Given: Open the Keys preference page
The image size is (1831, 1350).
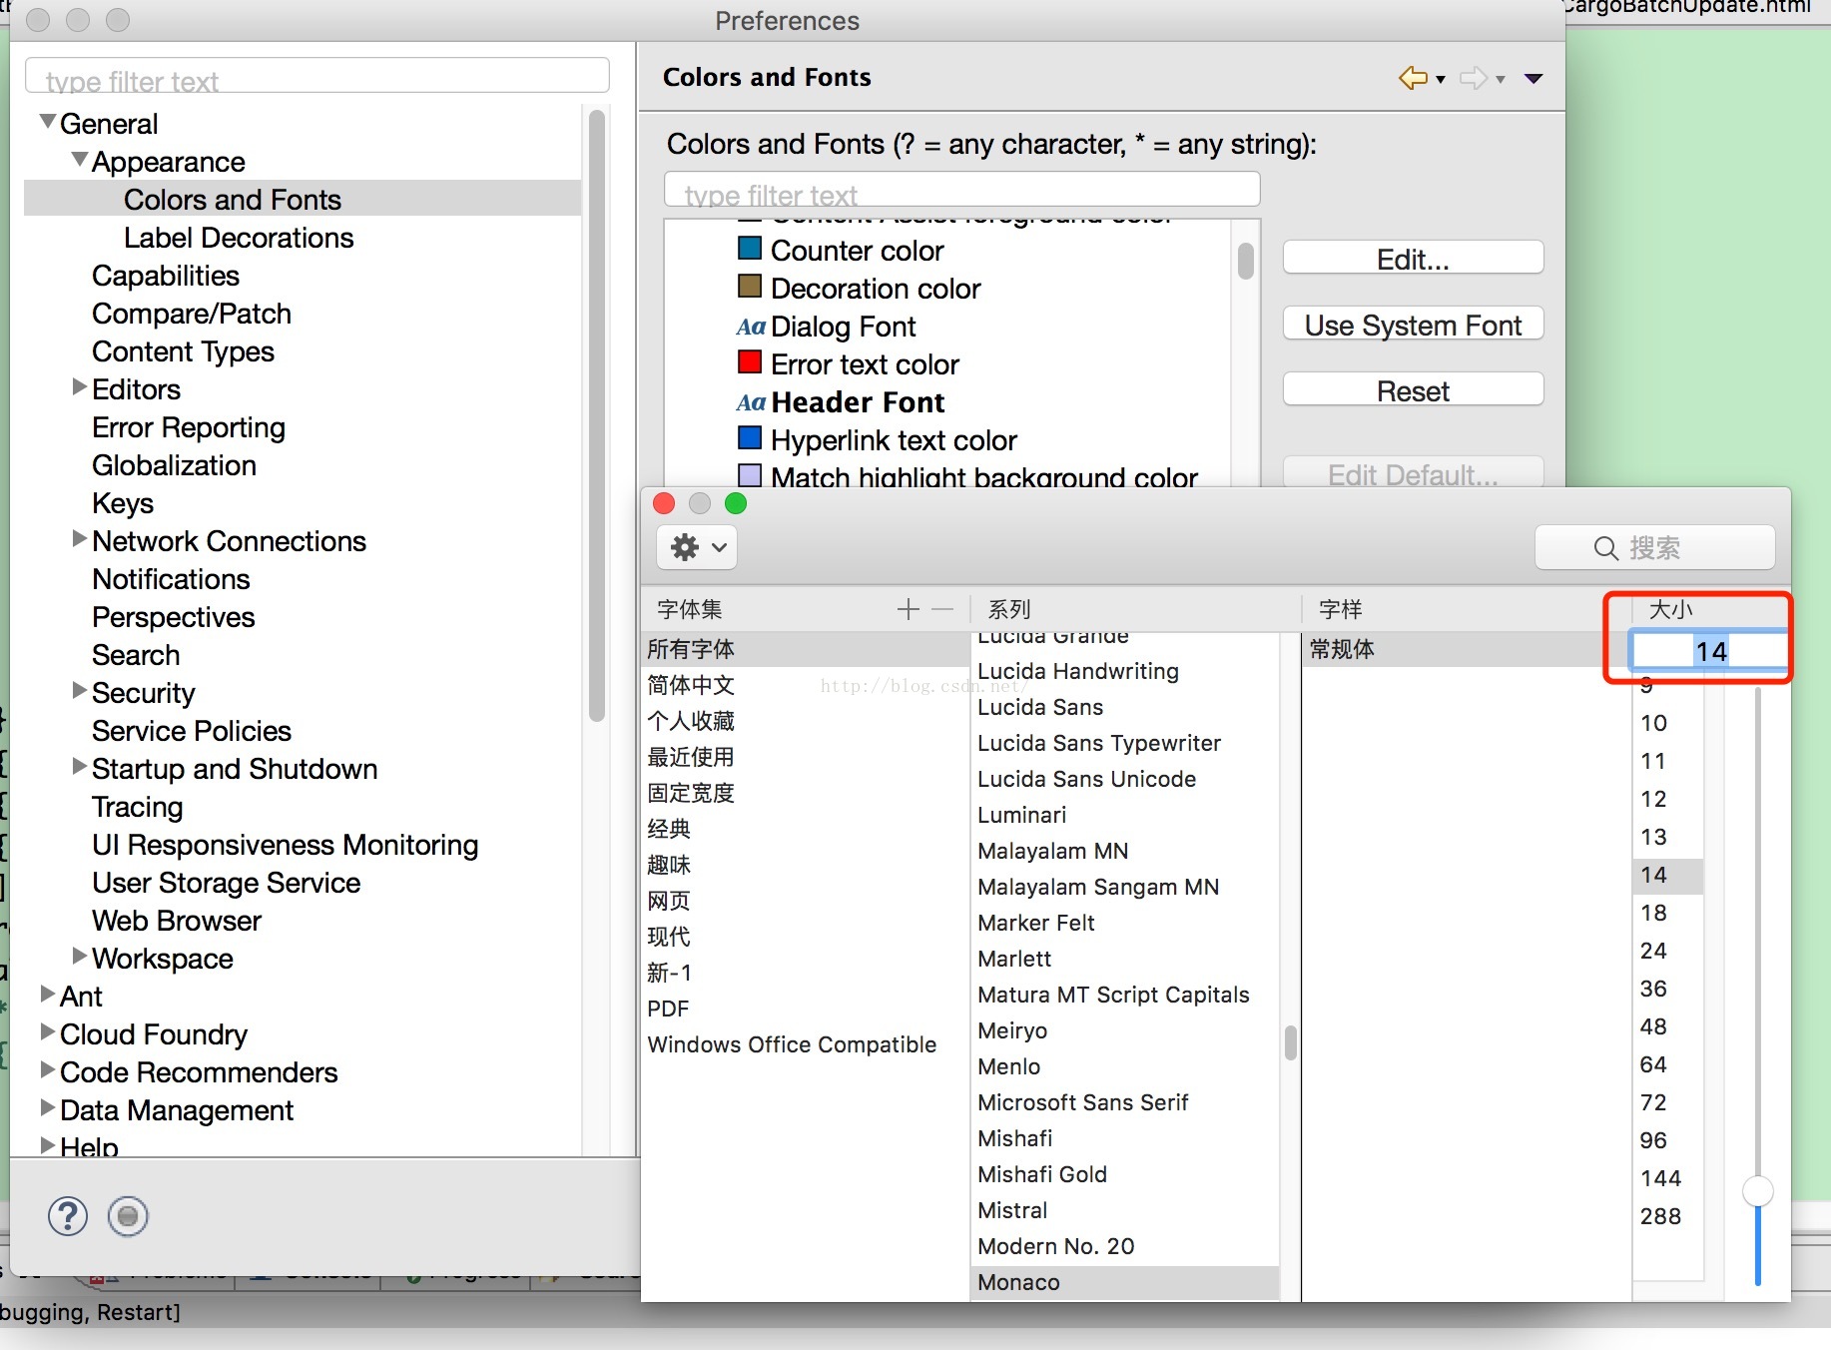Looking at the screenshot, I should [x=123, y=503].
